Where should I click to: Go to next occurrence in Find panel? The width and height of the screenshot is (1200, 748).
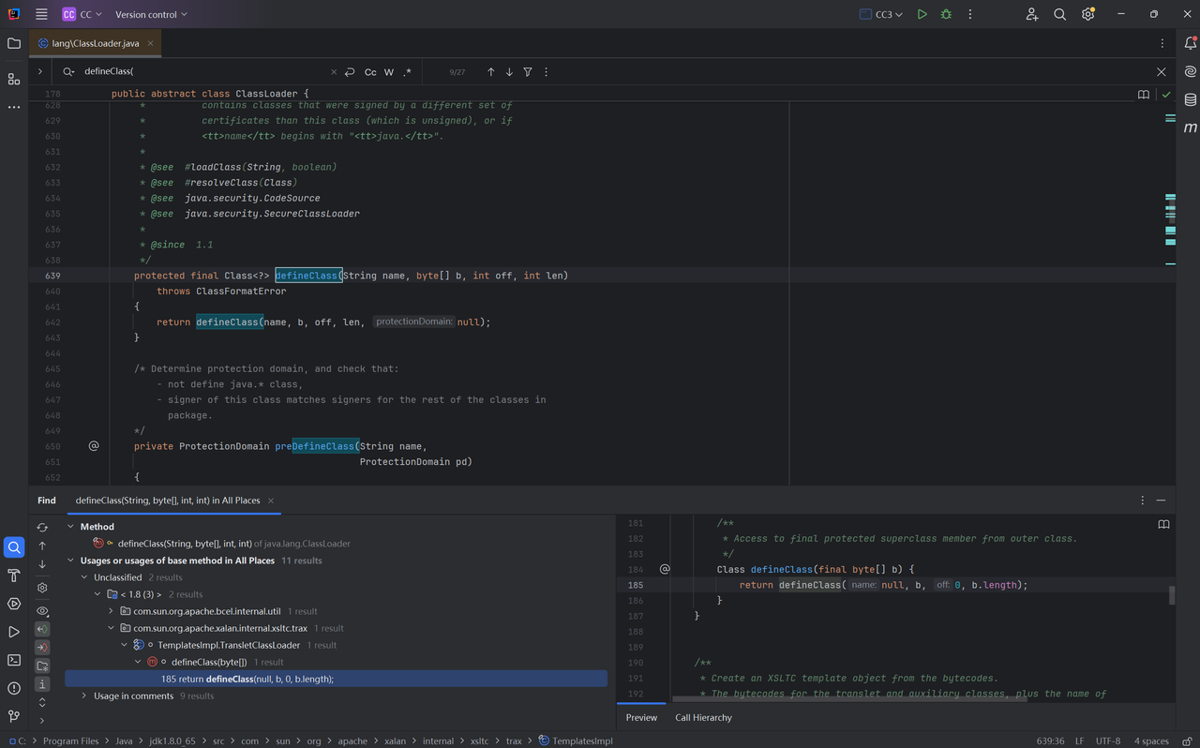click(42, 564)
